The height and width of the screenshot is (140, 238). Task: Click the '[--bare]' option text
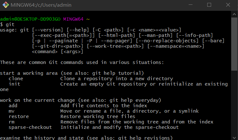point(213,41)
